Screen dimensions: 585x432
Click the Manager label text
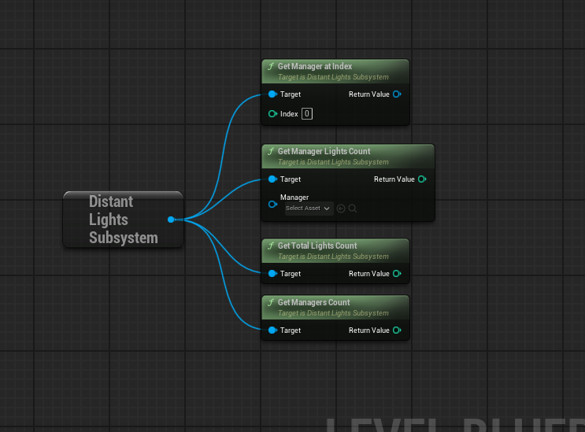point(294,198)
